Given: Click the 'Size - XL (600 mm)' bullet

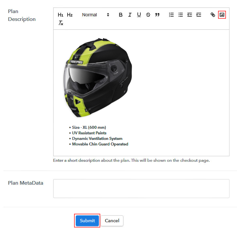Looking at the screenshot, I should 89,127.
